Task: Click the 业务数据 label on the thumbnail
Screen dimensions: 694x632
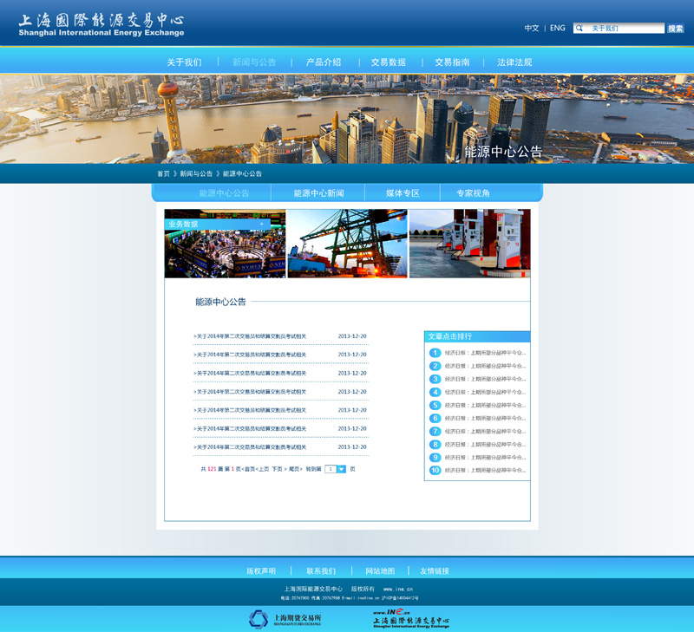Action: [183, 225]
